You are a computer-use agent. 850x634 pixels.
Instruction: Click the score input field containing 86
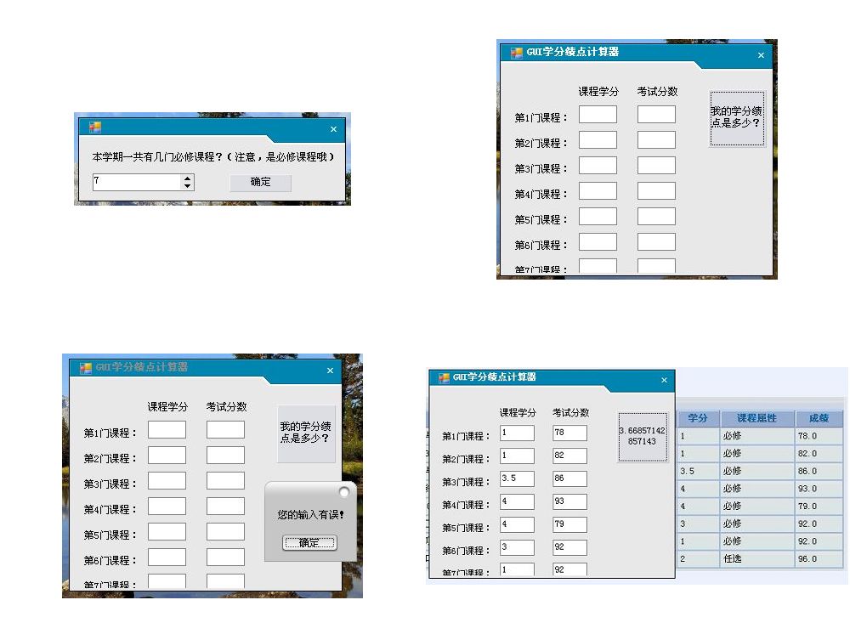pyautogui.click(x=569, y=479)
